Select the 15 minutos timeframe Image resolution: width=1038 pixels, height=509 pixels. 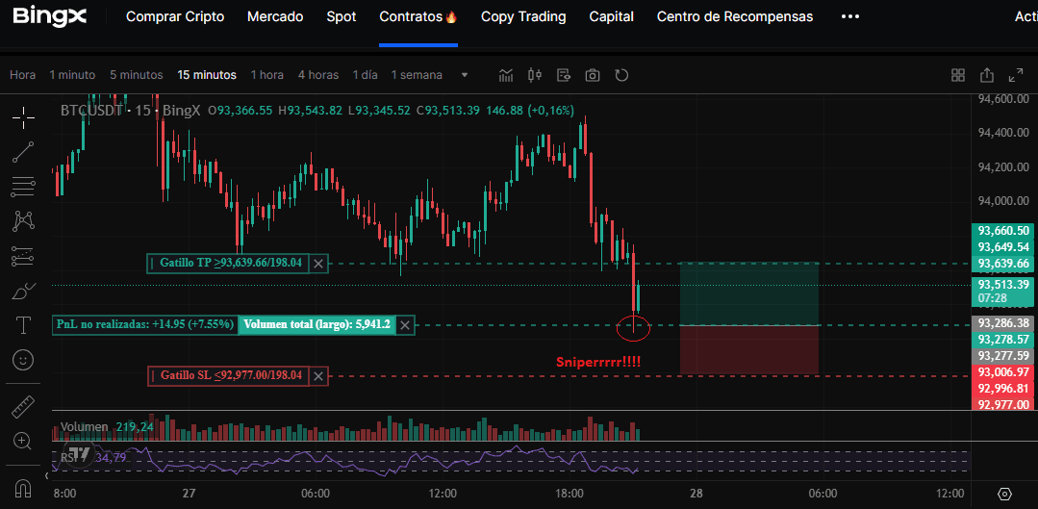[x=207, y=75]
